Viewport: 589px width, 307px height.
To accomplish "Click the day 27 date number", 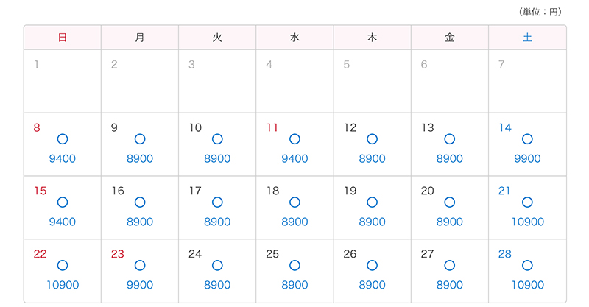I will 427,254.
